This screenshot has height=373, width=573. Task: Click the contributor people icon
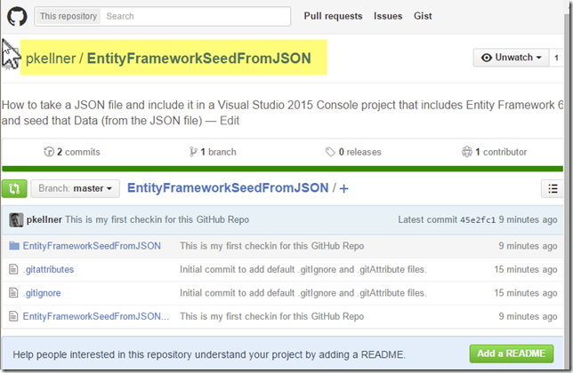(466, 152)
